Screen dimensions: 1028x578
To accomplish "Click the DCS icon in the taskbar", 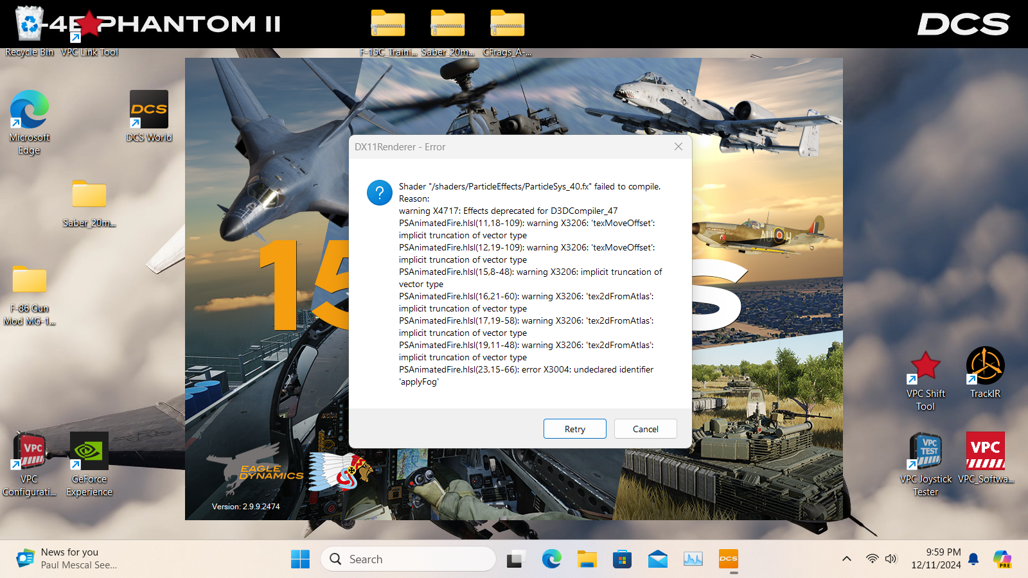I will [728, 559].
